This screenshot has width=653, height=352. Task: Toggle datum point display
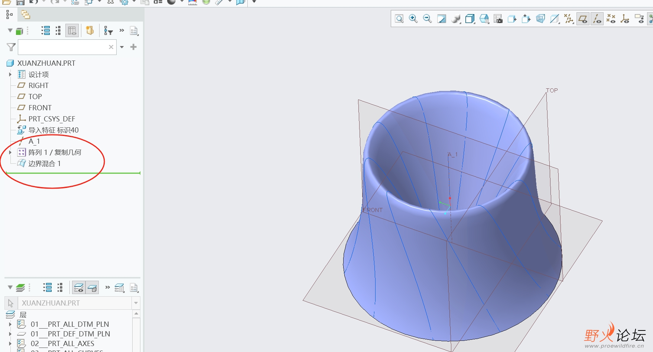coord(611,19)
